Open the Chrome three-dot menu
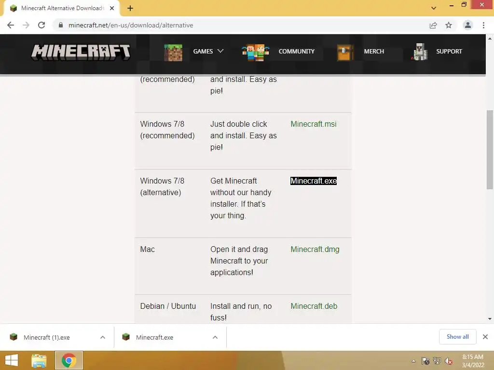The height and width of the screenshot is (370, 494). coord(483,25)
